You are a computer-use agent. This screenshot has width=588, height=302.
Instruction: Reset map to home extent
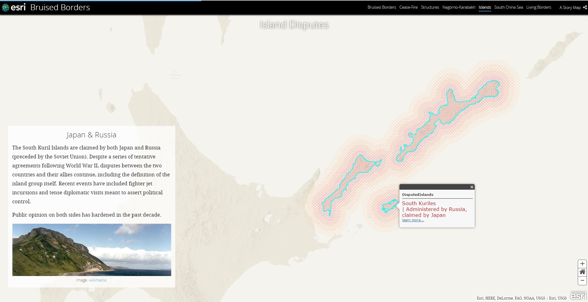tap(582, 272)
